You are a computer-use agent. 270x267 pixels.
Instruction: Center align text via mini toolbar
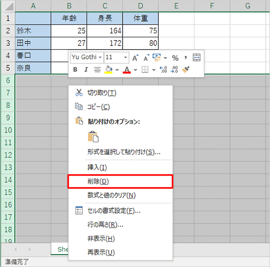point(97,69)
